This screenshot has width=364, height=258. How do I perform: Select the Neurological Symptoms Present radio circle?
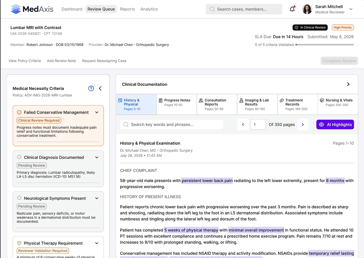[x=19, y=198]
